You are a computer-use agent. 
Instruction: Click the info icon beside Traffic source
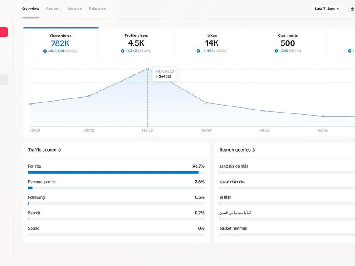pos(59,150)
